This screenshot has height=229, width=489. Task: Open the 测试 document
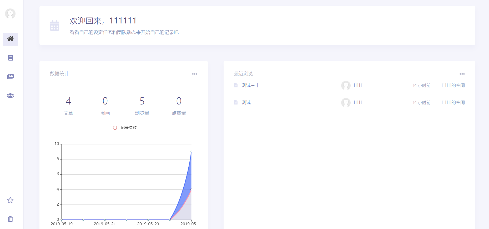point(246,102)
